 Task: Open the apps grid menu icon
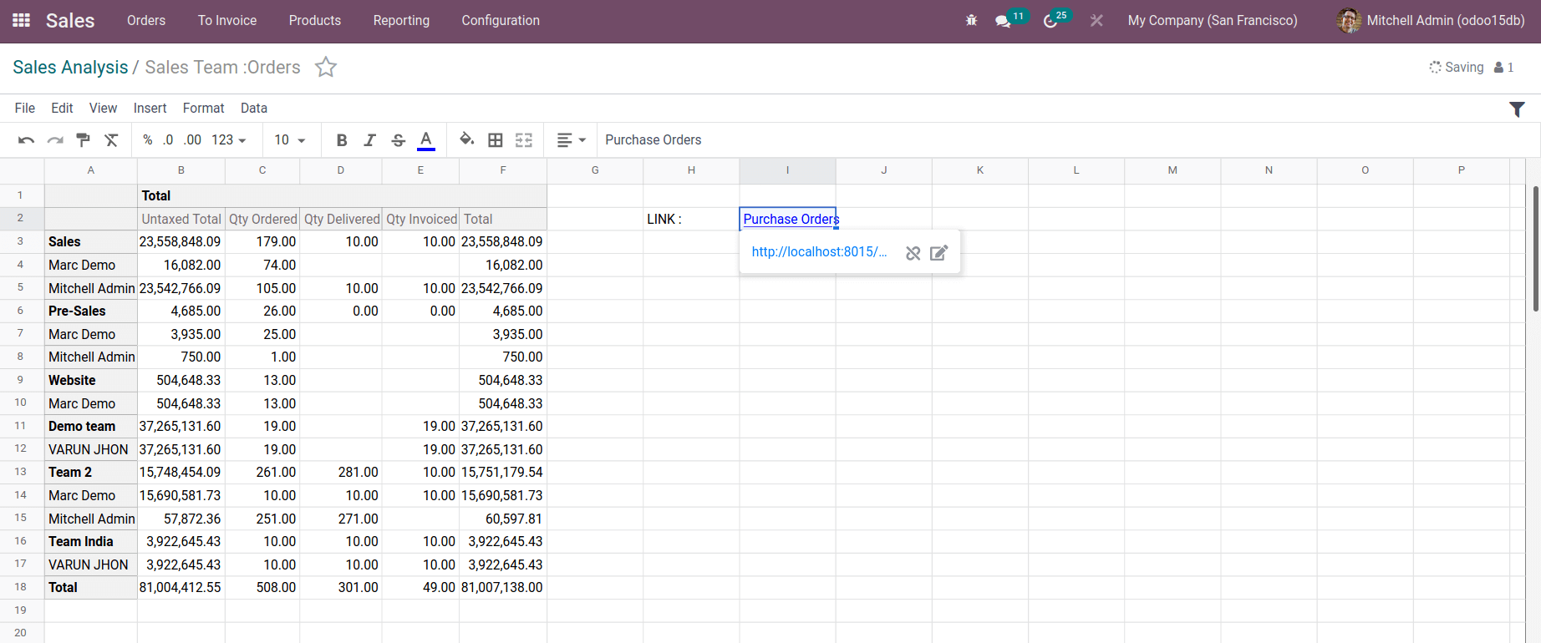[x=22, y=20]
